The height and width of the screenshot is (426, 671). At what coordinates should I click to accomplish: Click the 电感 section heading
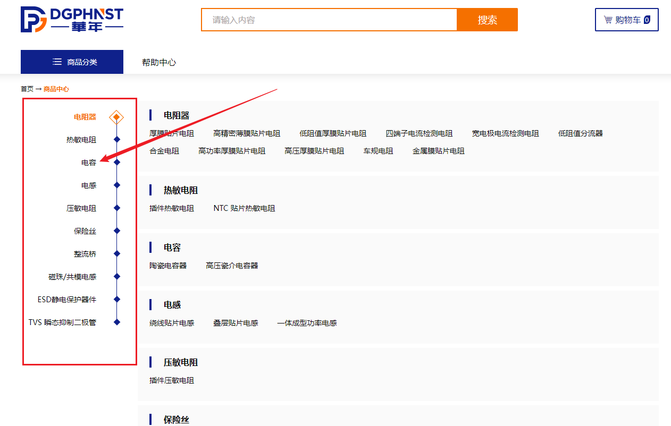(172, 305)
